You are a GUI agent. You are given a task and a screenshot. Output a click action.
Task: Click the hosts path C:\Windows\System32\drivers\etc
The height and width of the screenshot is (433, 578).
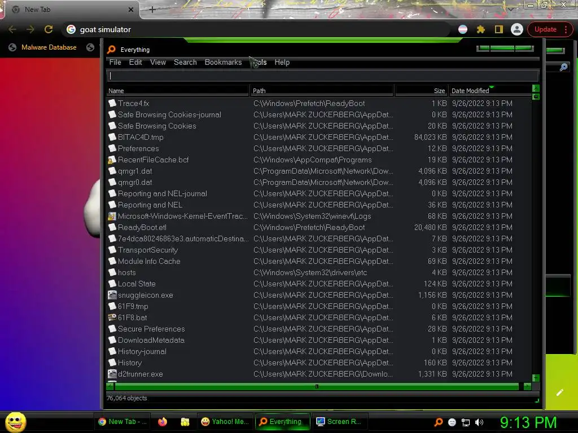[x=310, y=272]
